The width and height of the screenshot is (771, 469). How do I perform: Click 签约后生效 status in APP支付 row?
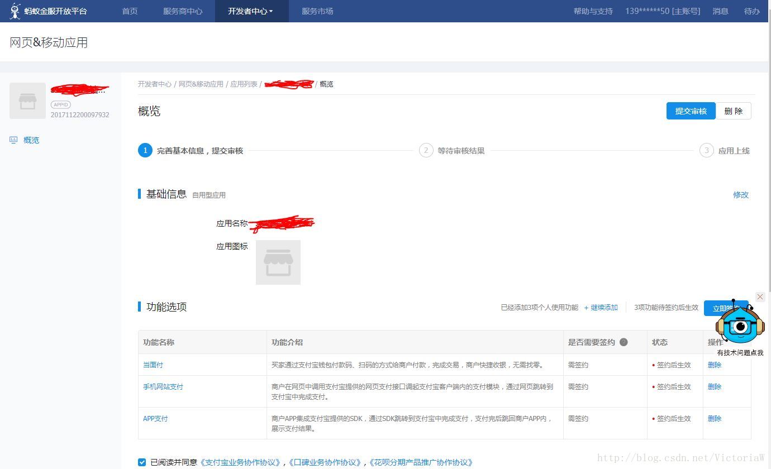tap(674, 419)
